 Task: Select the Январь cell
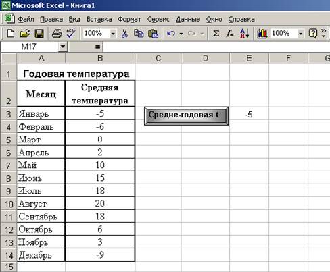click(41, 113)
